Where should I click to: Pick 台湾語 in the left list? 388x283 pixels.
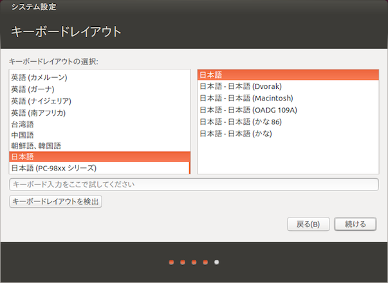[23, 123]
